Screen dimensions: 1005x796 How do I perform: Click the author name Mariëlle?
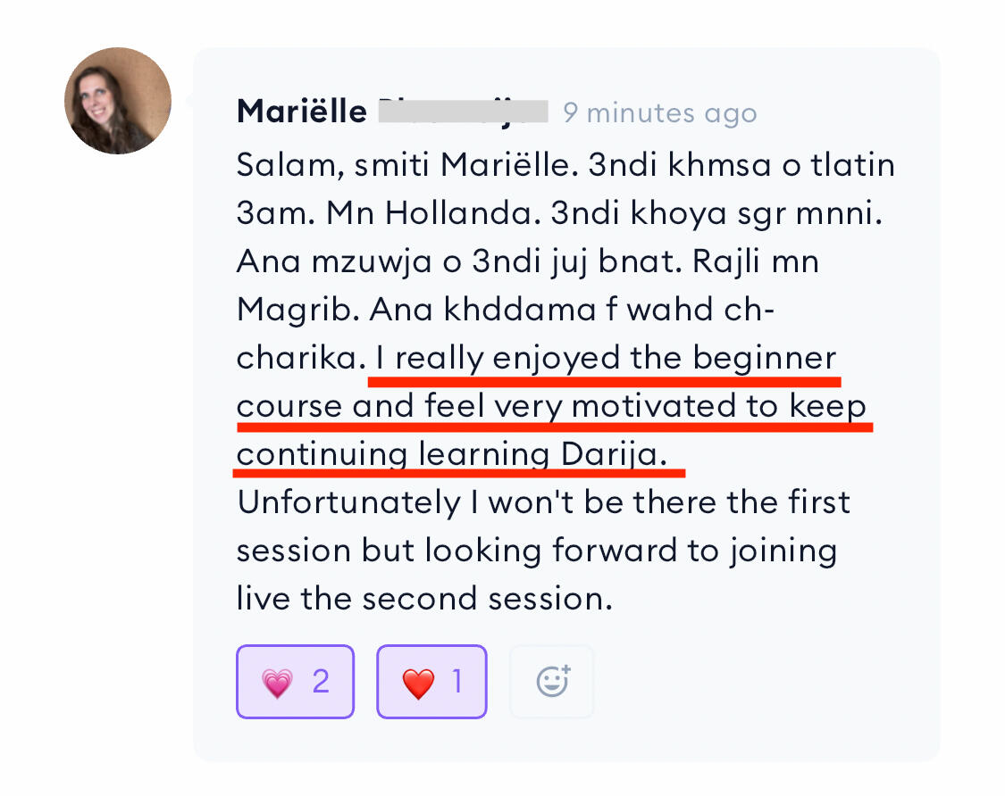pyautogui.click(x=301, y=112)
